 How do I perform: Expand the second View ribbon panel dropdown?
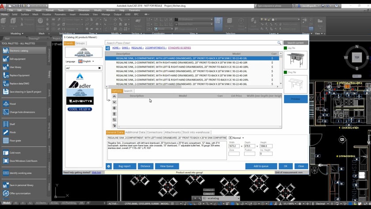tap(320, 34)
